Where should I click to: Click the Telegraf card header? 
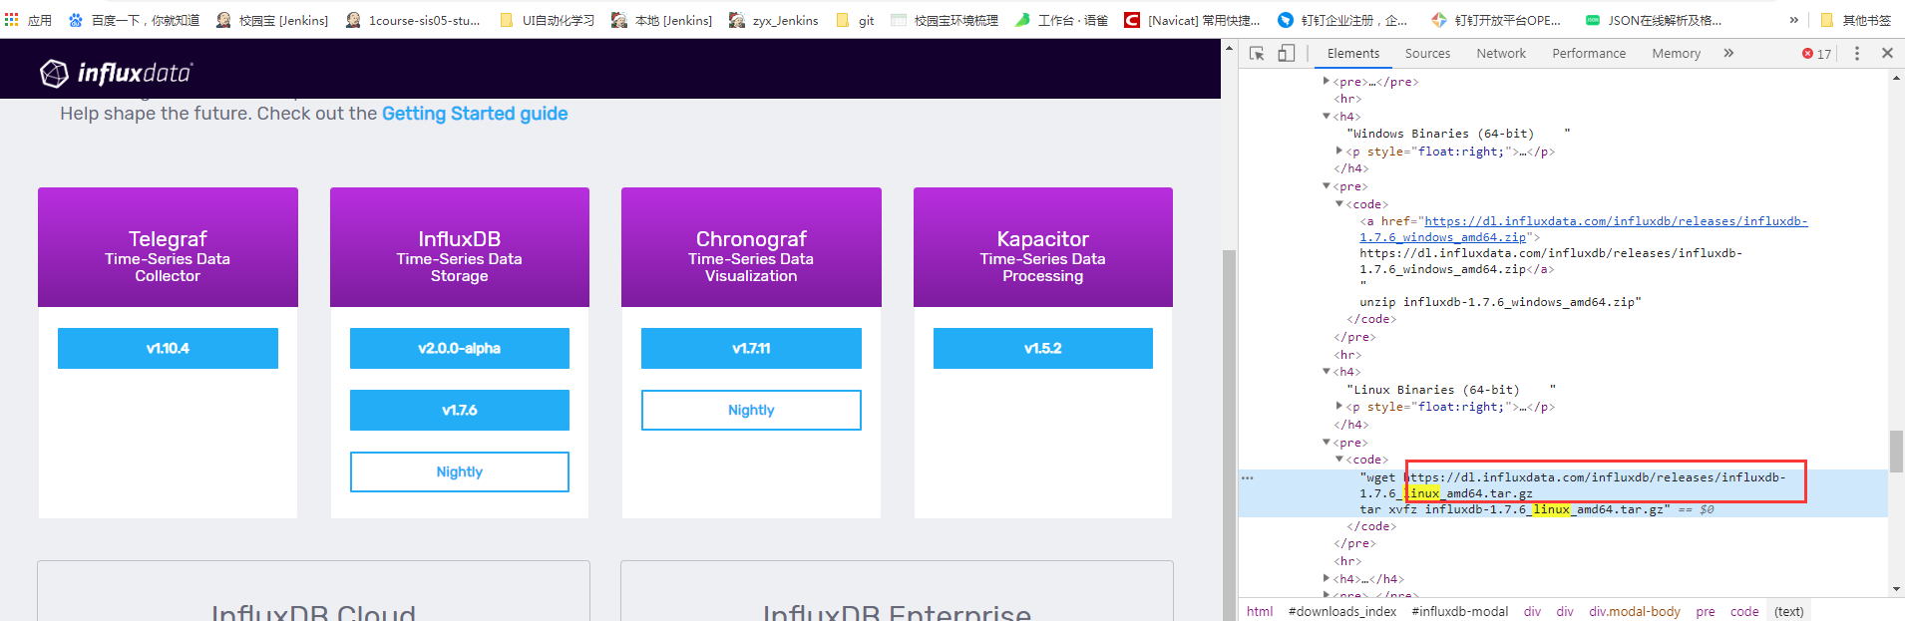(168, 247)
